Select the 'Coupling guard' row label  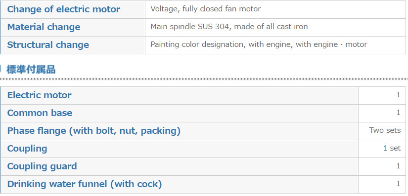[42, 166]
